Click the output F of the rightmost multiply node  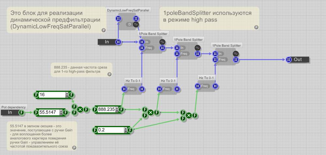coord(194,115)
